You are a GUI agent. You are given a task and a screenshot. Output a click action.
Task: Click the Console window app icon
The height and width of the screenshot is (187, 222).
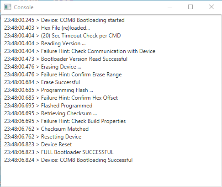[8, 7]
